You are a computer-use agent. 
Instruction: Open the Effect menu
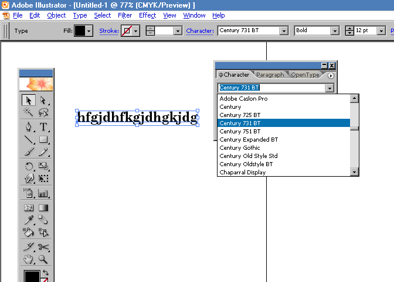pyautogui.click(x=148, y=16)
